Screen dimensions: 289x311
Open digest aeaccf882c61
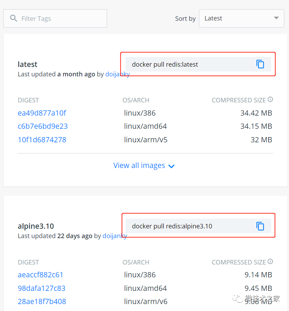click(41, 275)
